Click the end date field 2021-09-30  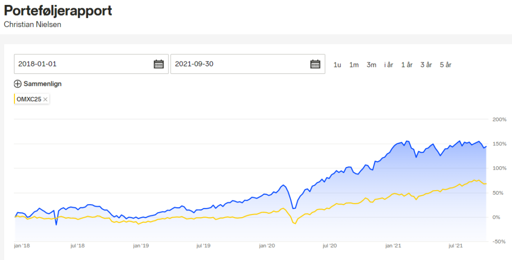pyautogui.click(x=247, y=64)
